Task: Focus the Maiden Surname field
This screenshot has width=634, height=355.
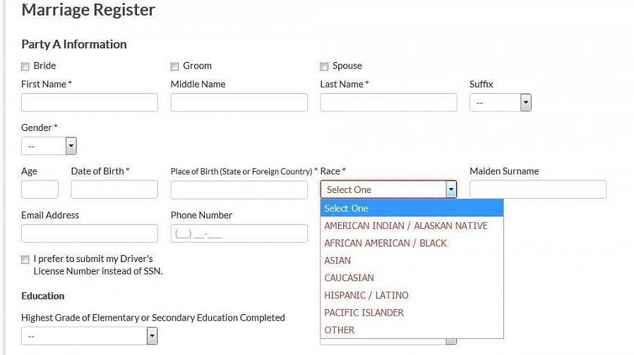Action: point(537,189)
